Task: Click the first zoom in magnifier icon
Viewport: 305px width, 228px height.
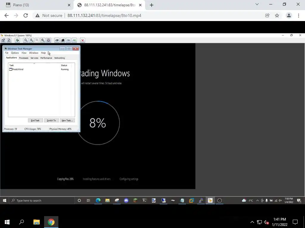Action: pyautogui.click(x=31, y=40)
